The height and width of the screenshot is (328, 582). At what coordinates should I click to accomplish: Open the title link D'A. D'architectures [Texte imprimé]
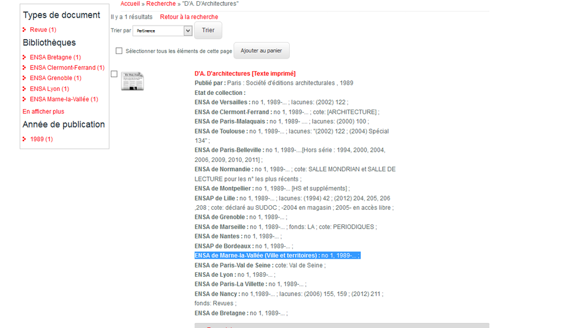pyautogui.click(x=245, y=73)
